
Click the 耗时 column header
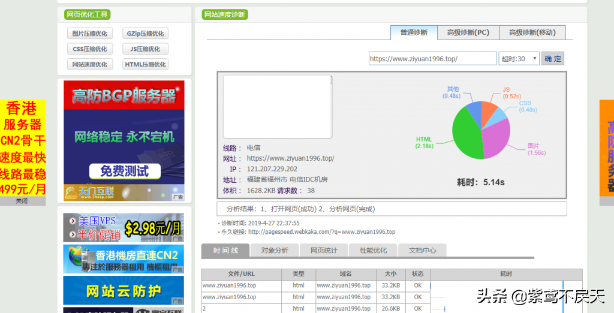click(x=506, y=274)
